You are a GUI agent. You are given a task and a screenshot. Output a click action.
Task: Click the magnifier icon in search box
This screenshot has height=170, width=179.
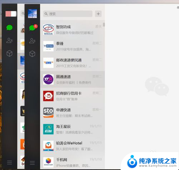[x=46, y=14]
